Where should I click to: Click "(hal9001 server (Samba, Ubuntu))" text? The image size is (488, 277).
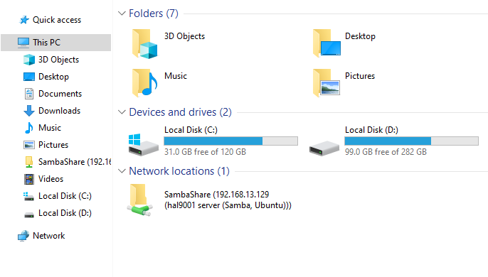[228, 205]
